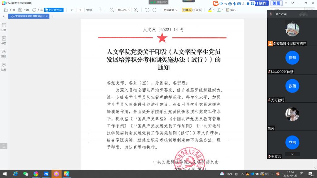Image resolution: width=317 pixels, height=178 pixels.
Task: Click the zoom in magnifier icon
Action: [136, 10]
